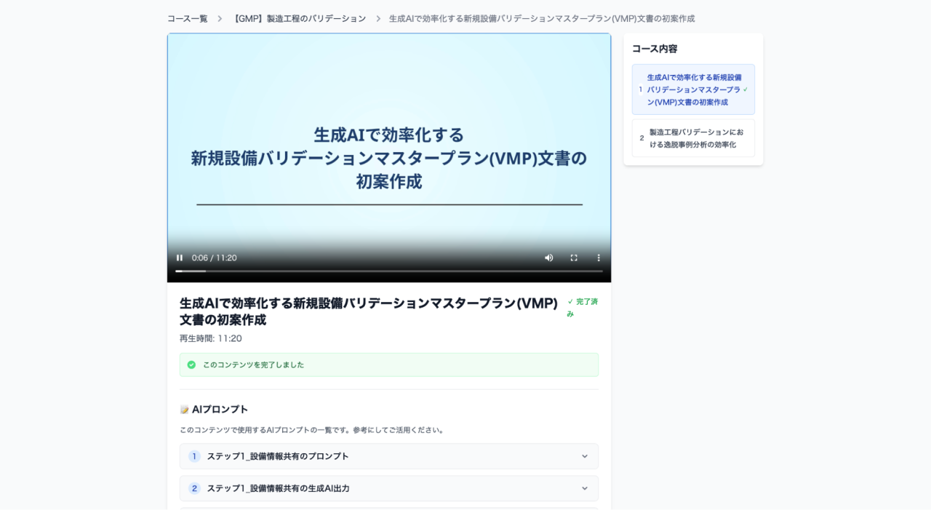Open 【GMP】製造工程のバリデーション breadcrumb link
Viewport: 931px width, 510px height.
(x=298, y=19)
